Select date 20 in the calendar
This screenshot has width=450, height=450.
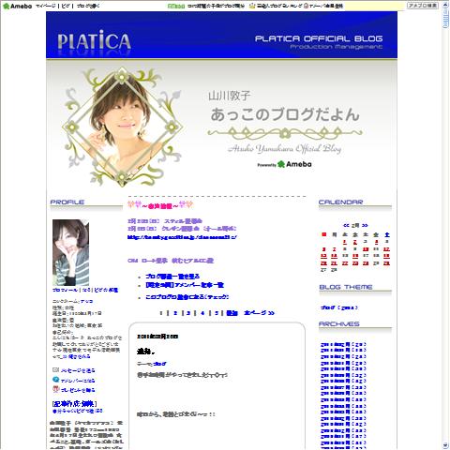[x=323, y=263]
